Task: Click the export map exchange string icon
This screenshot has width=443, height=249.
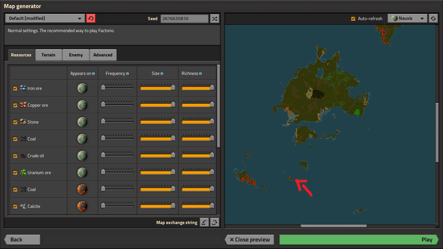Action: pyautogui.click(x=215, y=222)
